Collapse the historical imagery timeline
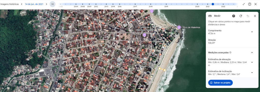 tap(243, 4)
